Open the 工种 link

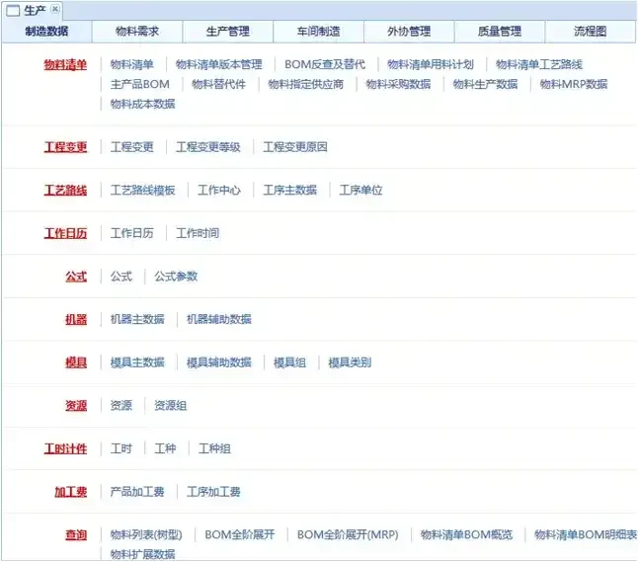click(165, 448)
